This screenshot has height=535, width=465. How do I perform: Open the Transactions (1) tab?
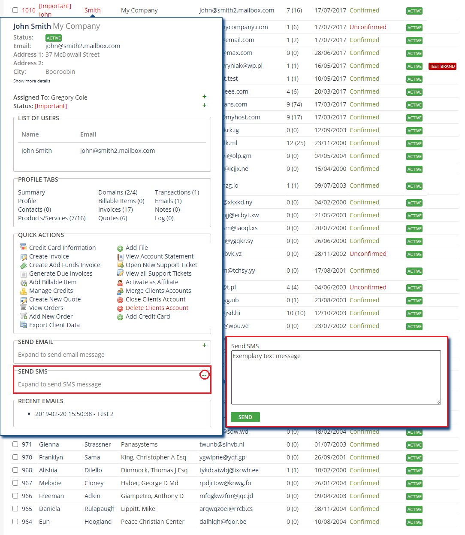click(177, 192)
